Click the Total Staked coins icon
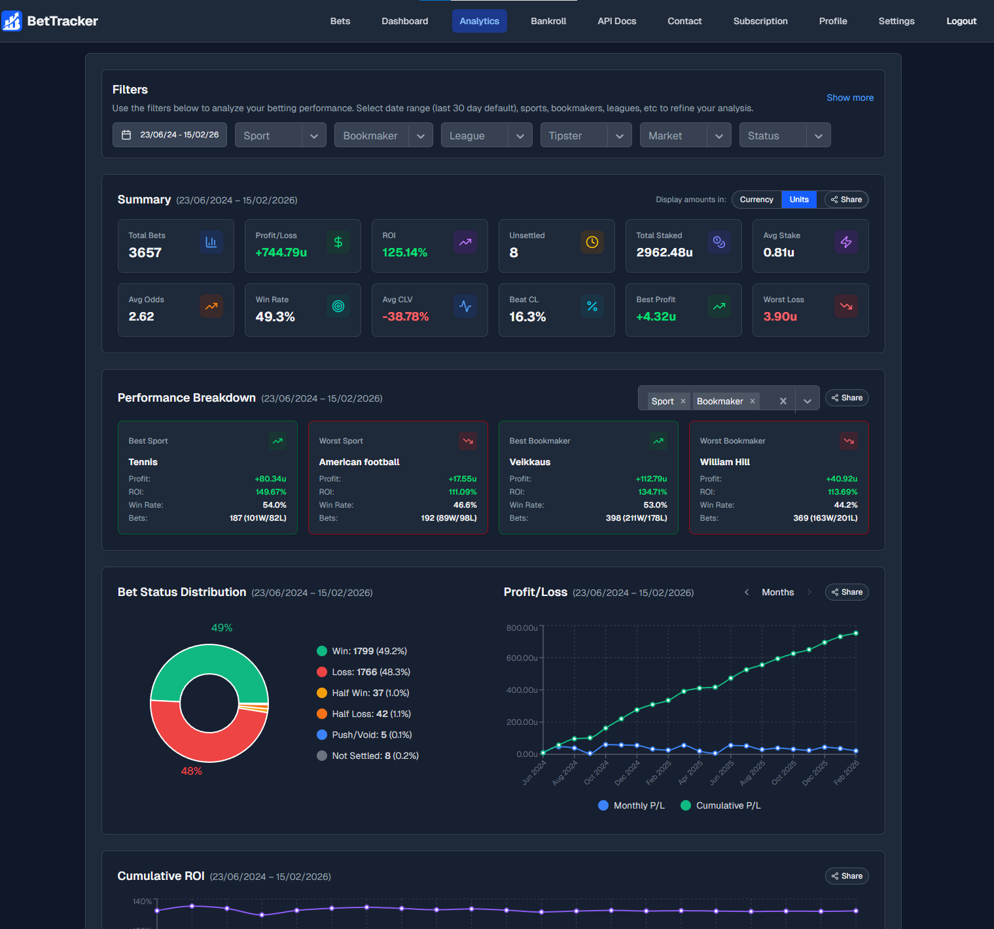The width and height of the screenshot is (994, 929). click(x=719, y=242)
